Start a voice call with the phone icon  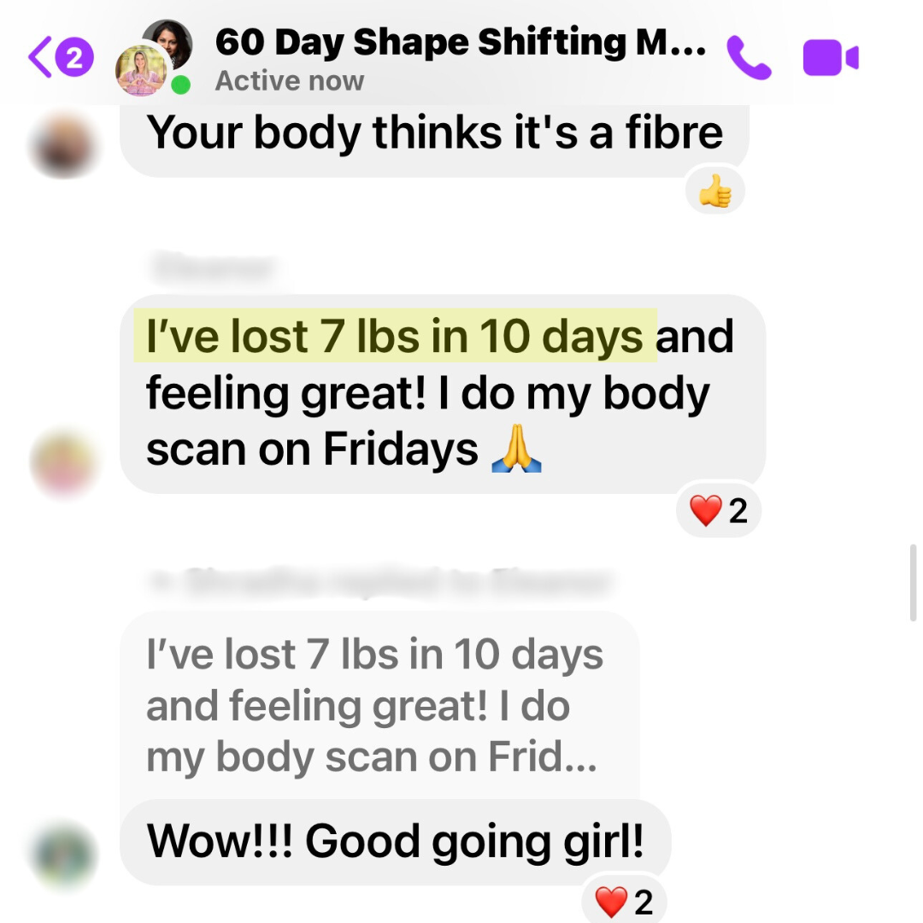(x=749, y=57)
